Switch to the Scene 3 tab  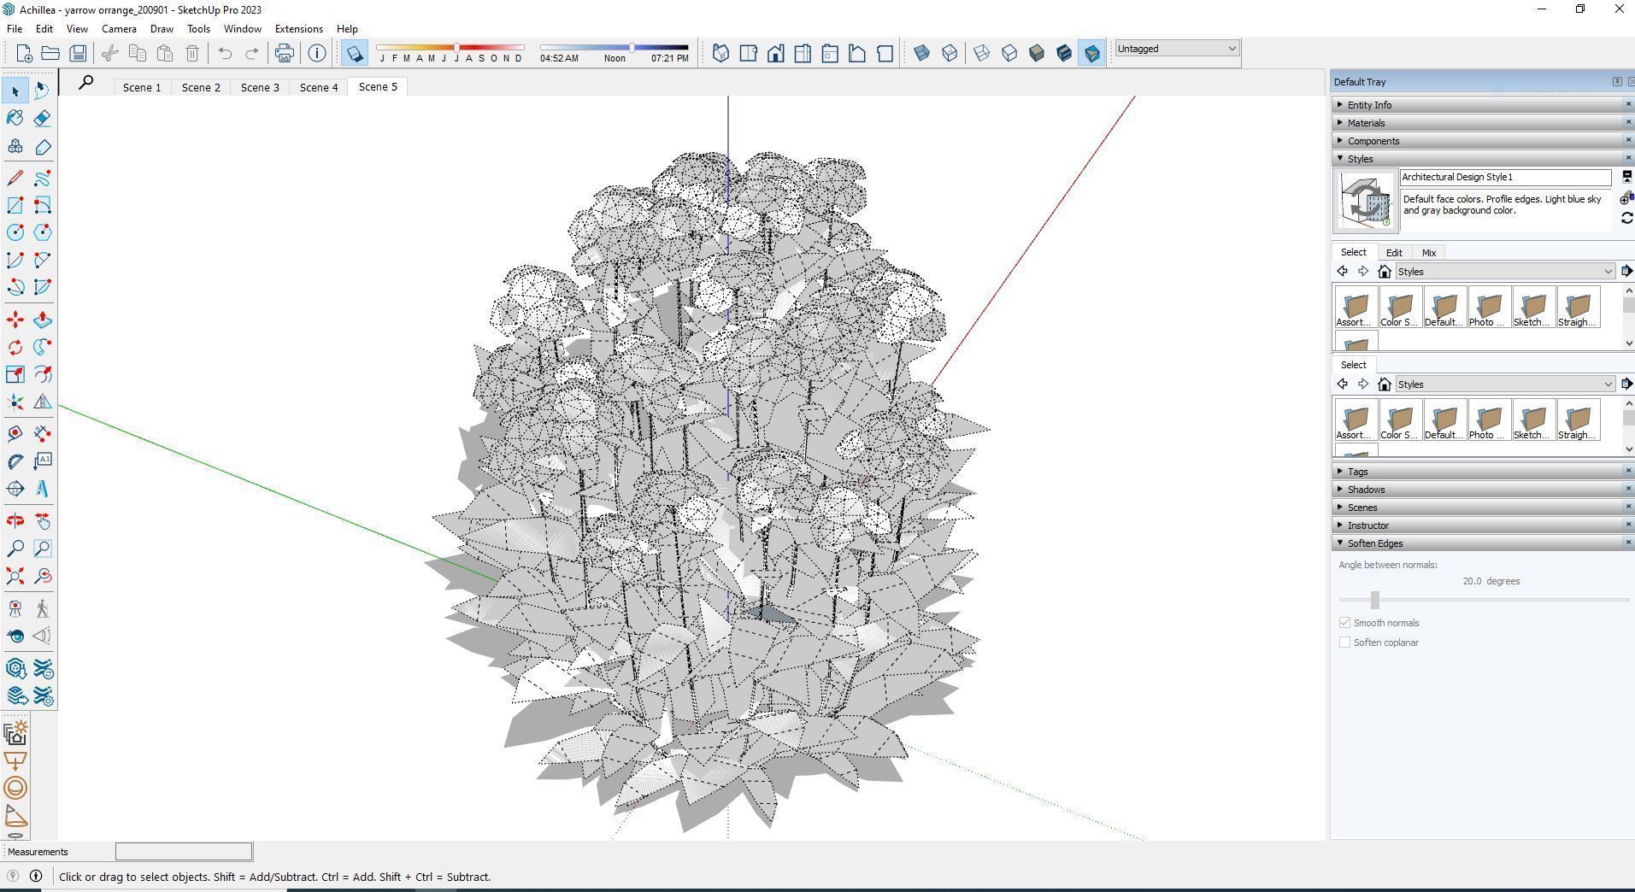[260, 87]
